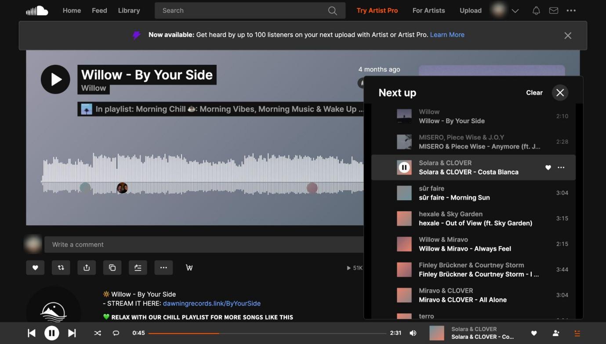The image size is (606, 344).
Task: Open the dawningrecords.link/ByYourSide link
Action: (212, 303)
